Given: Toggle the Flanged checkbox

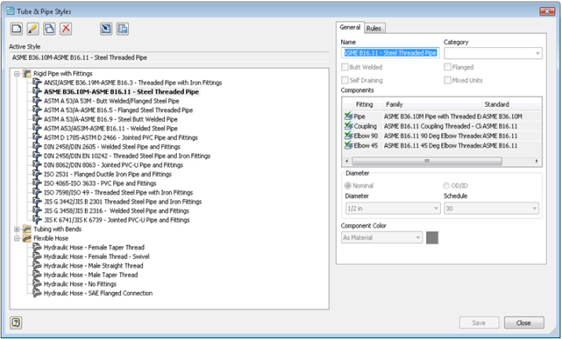Looking at the screenshot, I should pyautogui.click(x=447, y=67).
